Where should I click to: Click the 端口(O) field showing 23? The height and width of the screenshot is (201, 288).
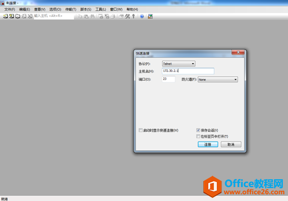coord(168,79)
